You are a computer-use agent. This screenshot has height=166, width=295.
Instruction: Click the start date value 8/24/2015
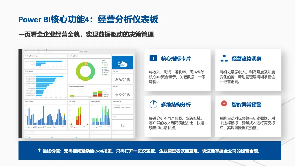(x=122, y=80)
